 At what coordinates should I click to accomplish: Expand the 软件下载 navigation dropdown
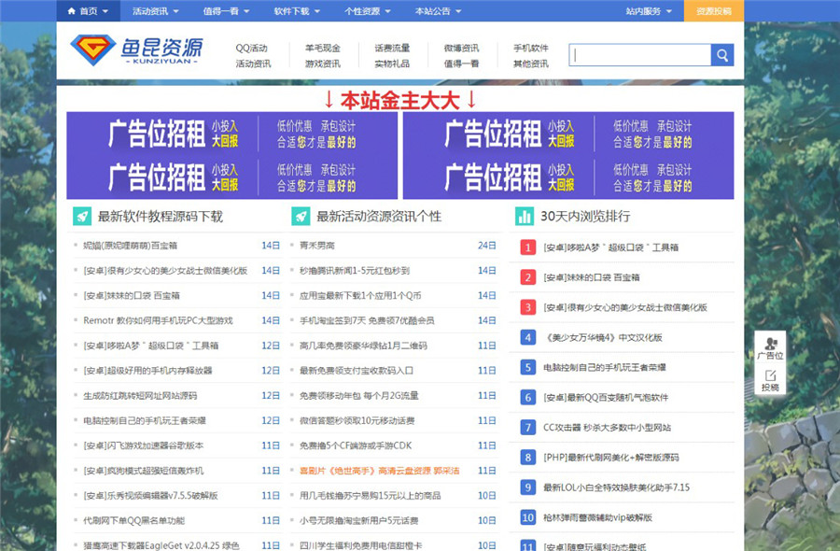coord(291,11)
